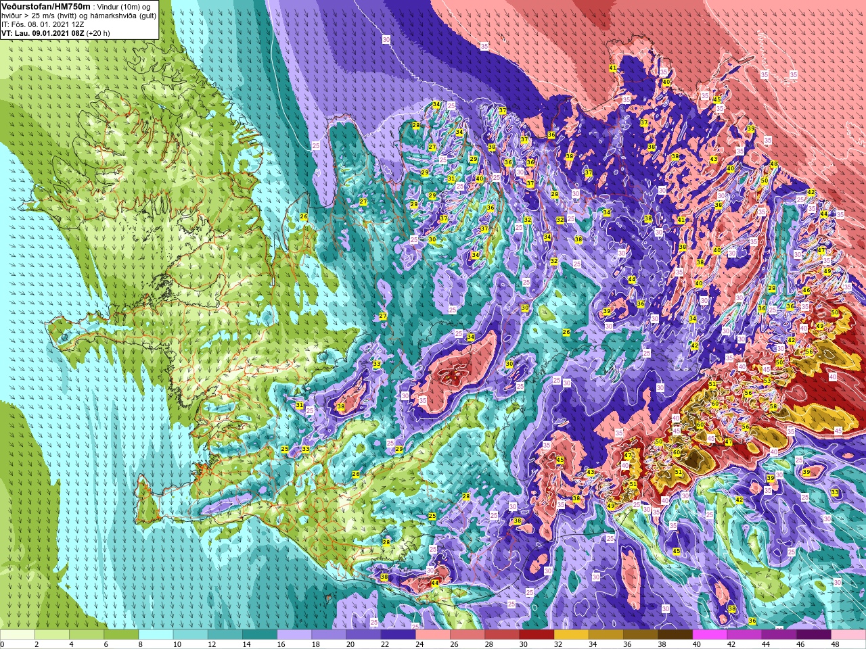Click the legend swatch between 0 and 2
This screenshot has height=649, width=866.
pos(18,634)
